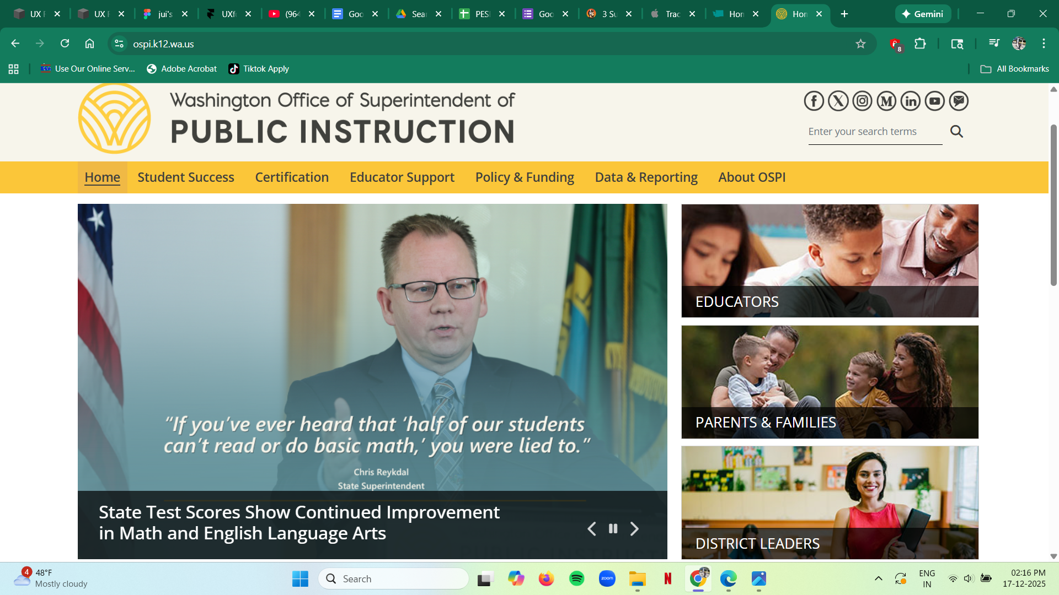
Task: Open OSPI Facebook page icon
Action: click(x=814, y=101)
